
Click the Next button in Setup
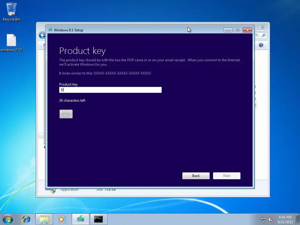(227, 176)
